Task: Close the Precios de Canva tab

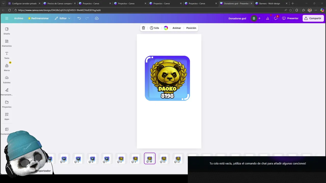Action: (x=75, y=4)
